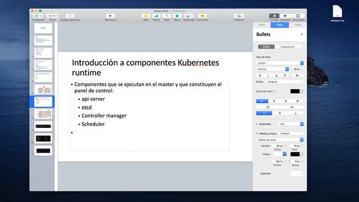Apply underline formatting button
359x202 pixels.
pos(277,75)
